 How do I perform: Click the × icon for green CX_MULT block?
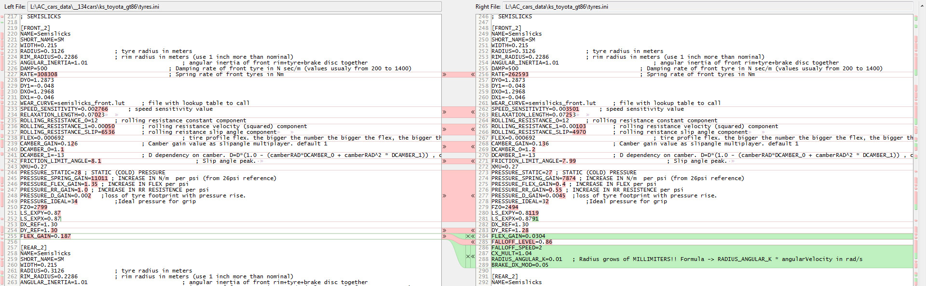(x=468, y=257)
